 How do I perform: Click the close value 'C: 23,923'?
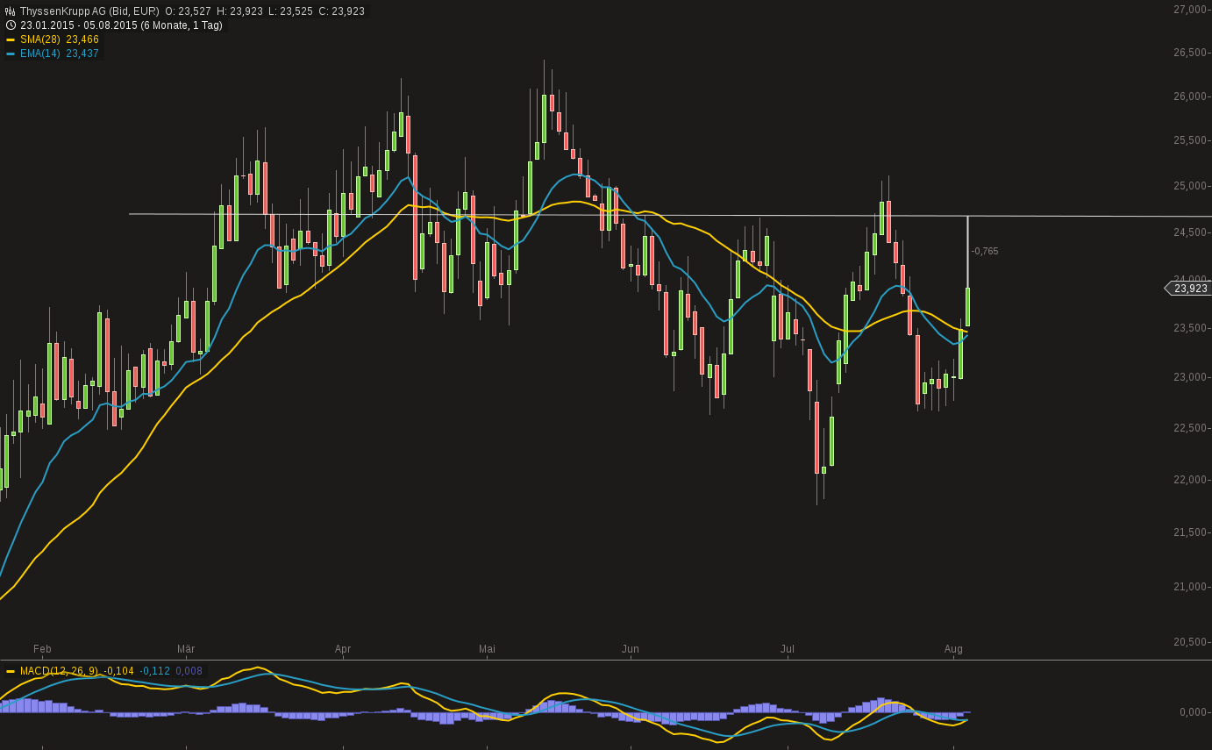click(342, 11)
